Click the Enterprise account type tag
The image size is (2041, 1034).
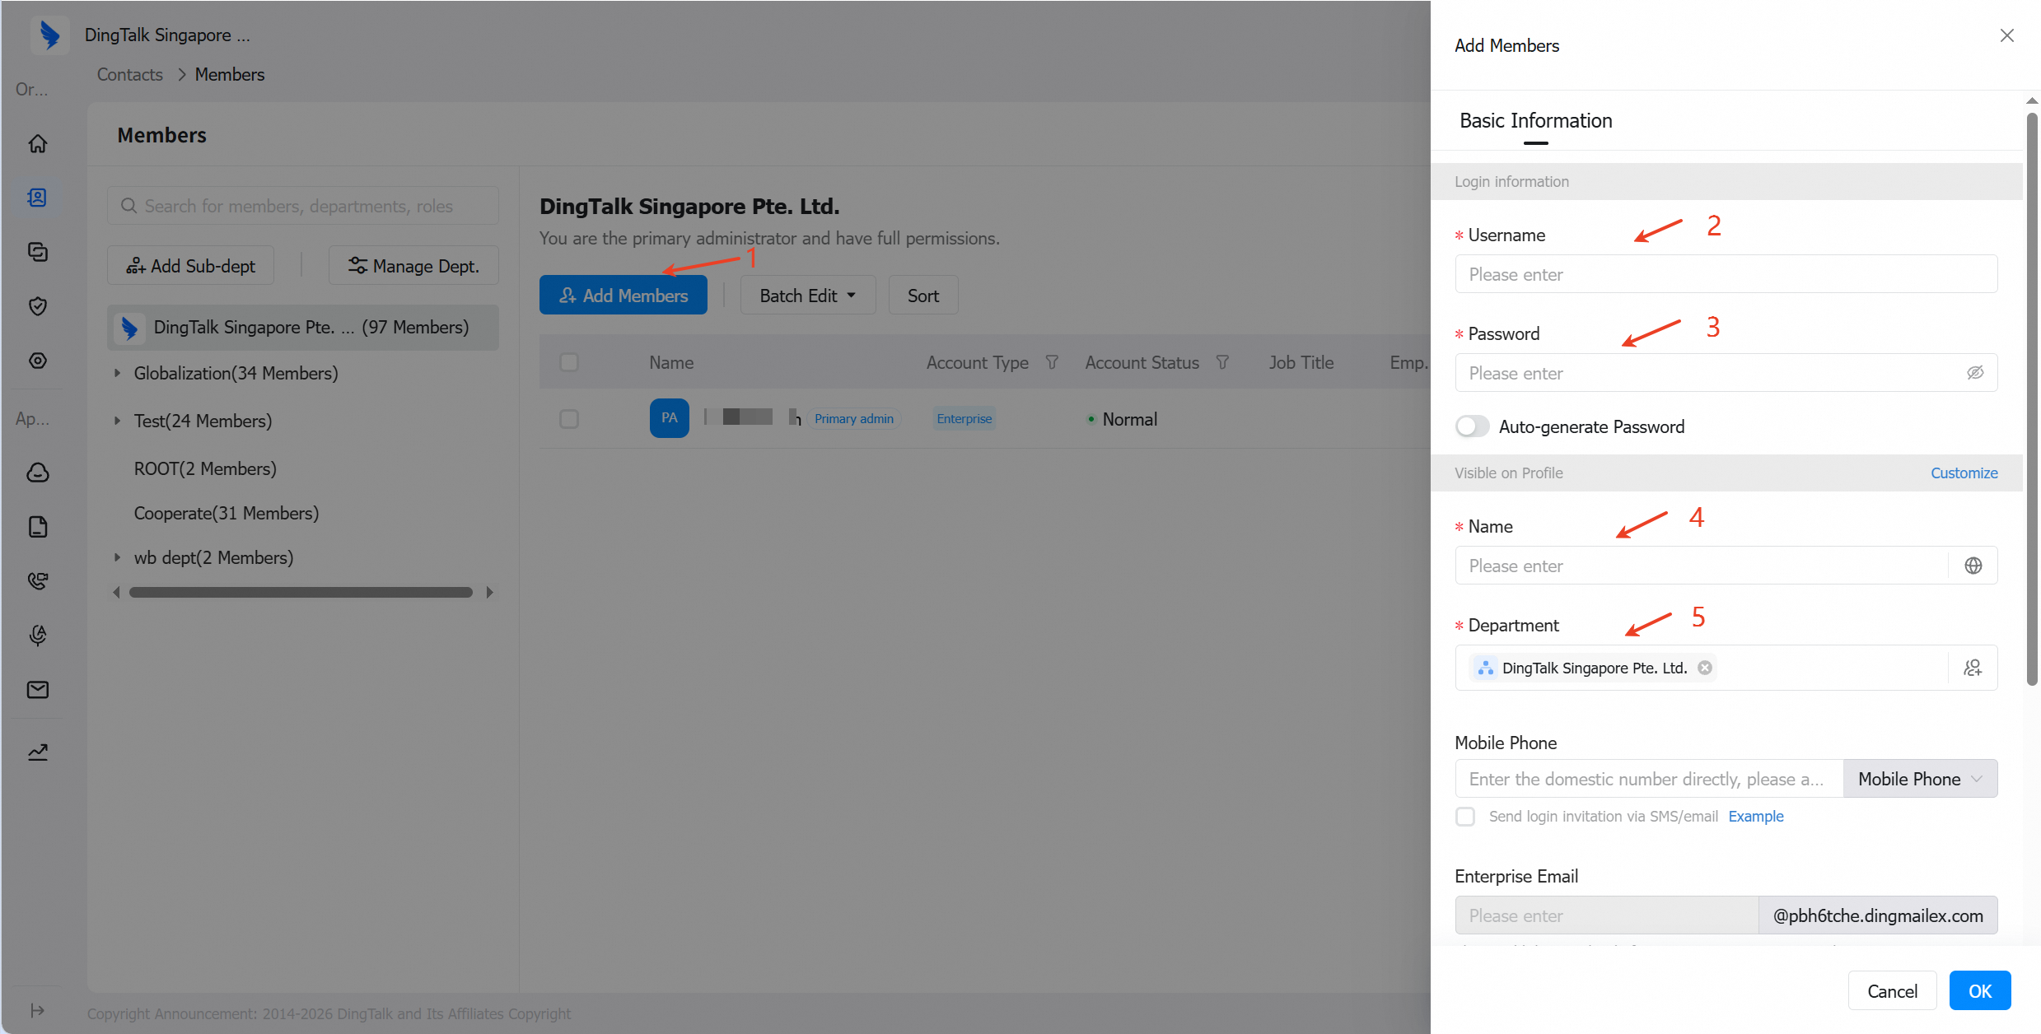click(x=964, y=419)
